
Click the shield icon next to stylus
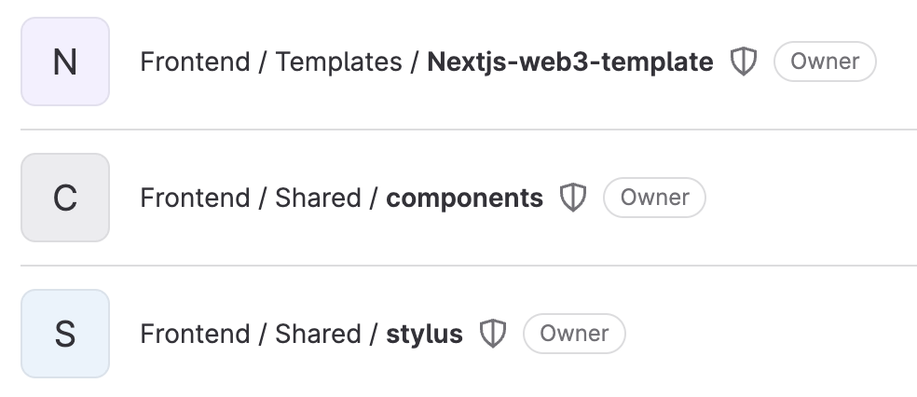pos(493,334)
